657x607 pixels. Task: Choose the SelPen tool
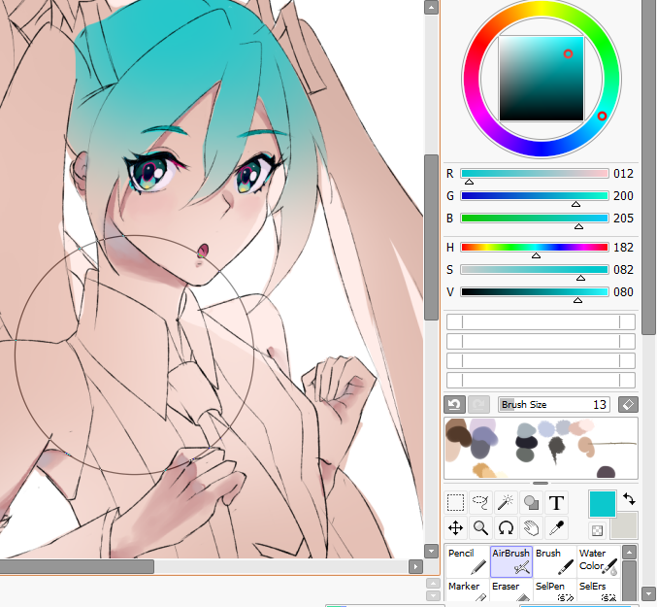[x=555, y=590]
